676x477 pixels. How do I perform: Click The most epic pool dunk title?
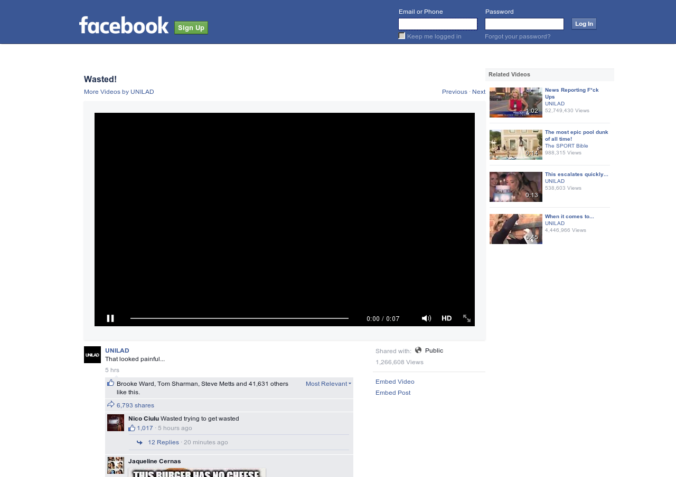point(577,135)
